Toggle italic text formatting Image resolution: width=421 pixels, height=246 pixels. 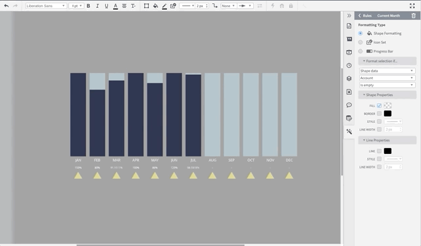click(x=97, y=6)
